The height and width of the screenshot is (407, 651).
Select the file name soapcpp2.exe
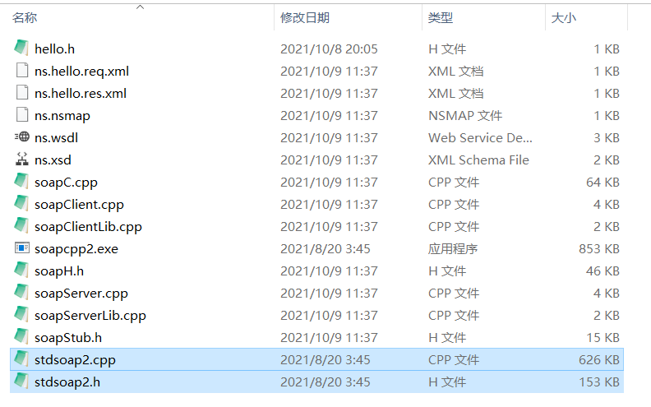point(76,249)
